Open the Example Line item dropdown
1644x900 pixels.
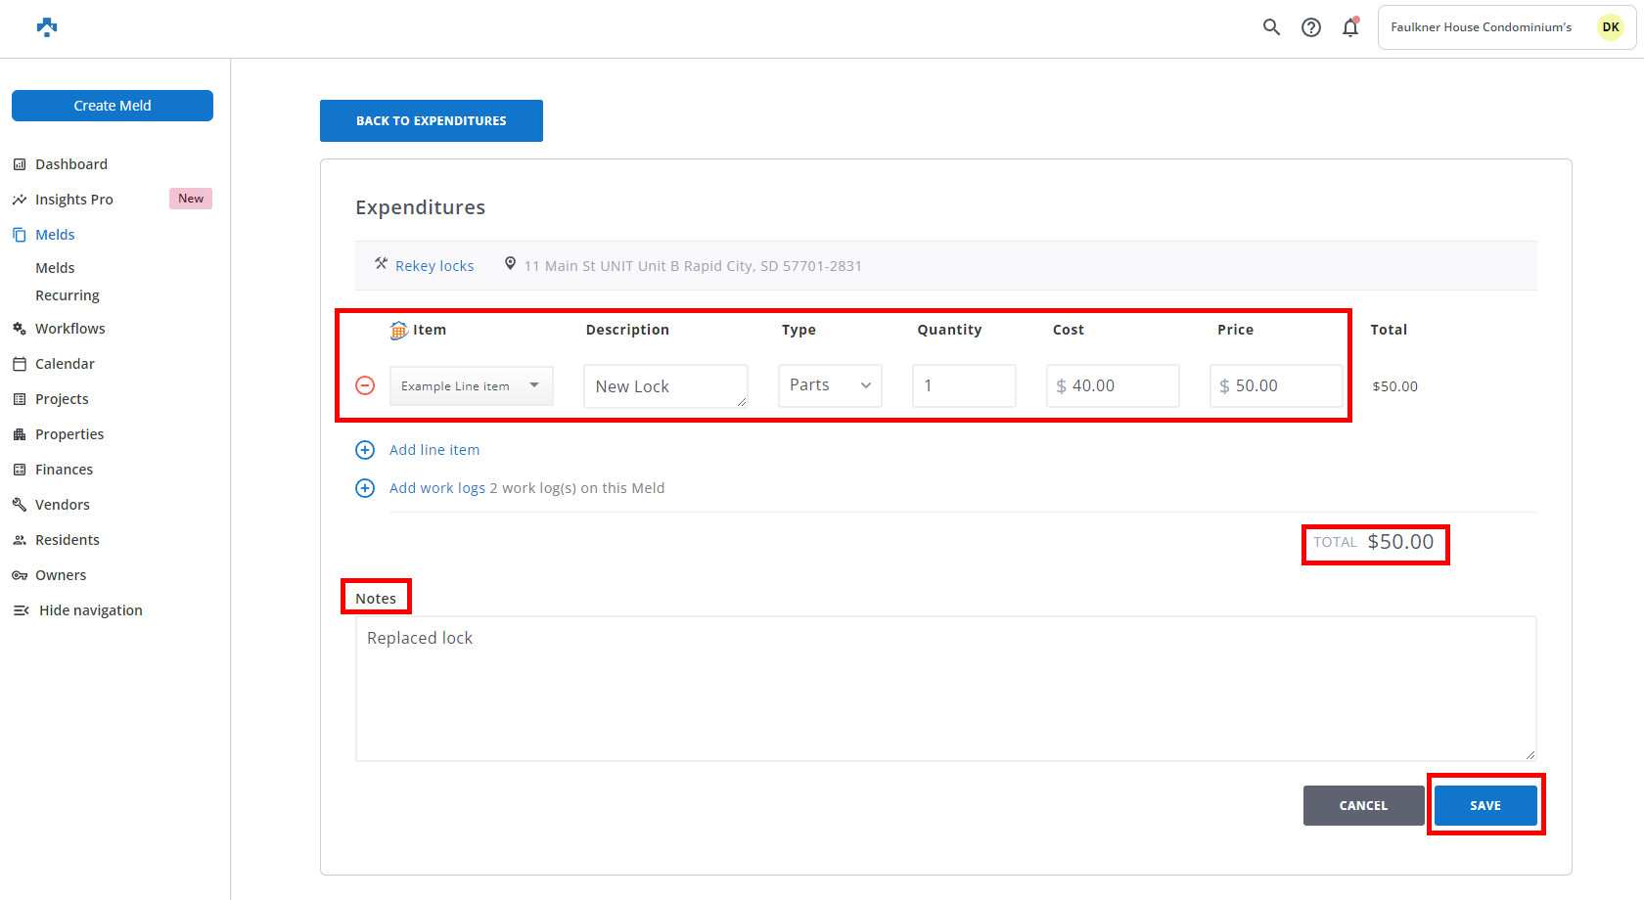pyautogui.click(x=471, y=385)
